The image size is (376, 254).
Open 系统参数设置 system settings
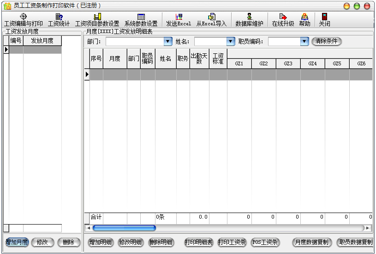(141, 19)
